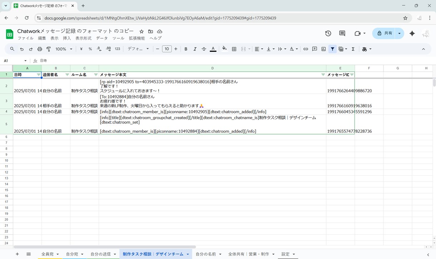436x259 pixels.
Task: Open filter views dropdown
Action: click(x=343, y=49)
